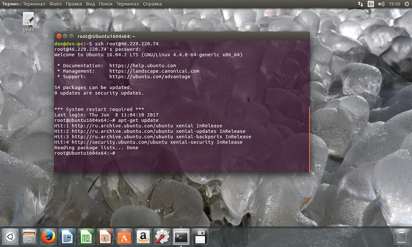Click the 'Welcome to Ubuntu 16.04.2 LTS' line

(x=148, y=55)
